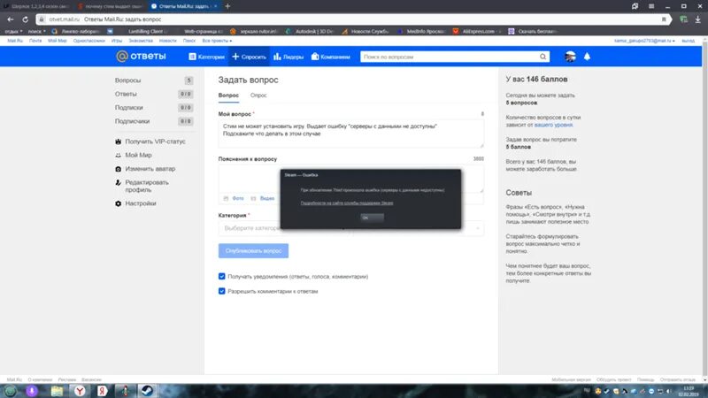This screenshot has width=708, height=398.
Task: Attach a video via Видео icon
Action: [253, 198]
